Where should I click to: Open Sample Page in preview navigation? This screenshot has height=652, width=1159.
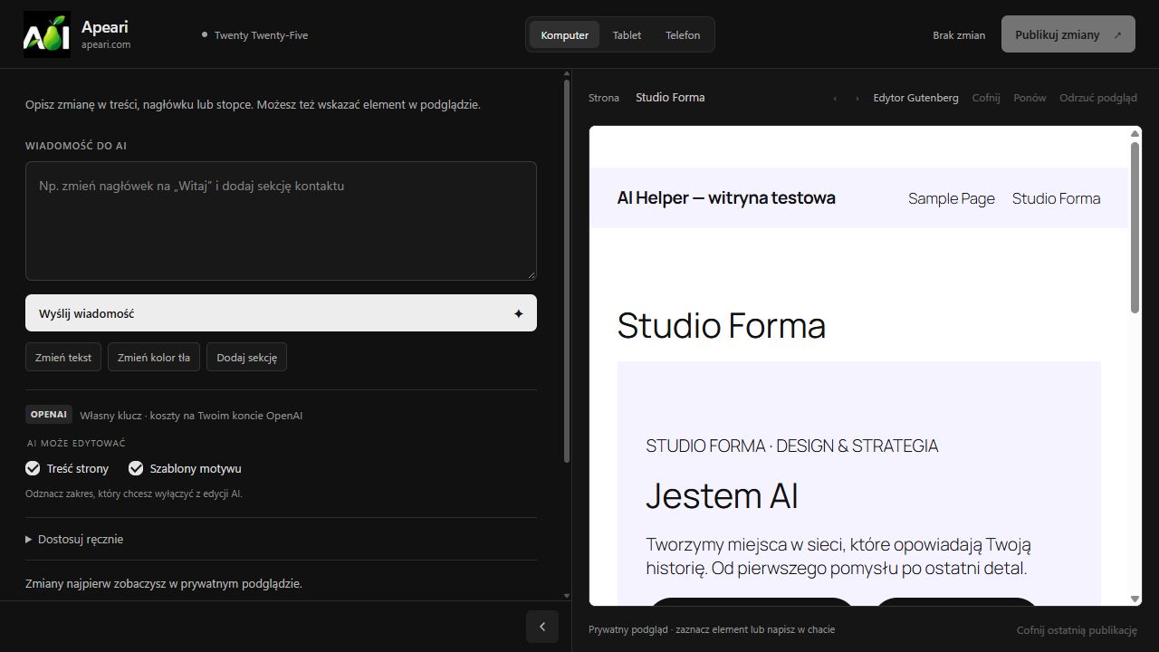tap(952, 198)
